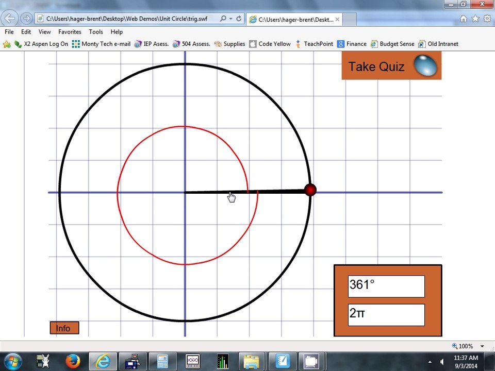Open the Favorites menu
Image resolution: width=495 pixels, height=371 pixels.
[x=70, y=32]
